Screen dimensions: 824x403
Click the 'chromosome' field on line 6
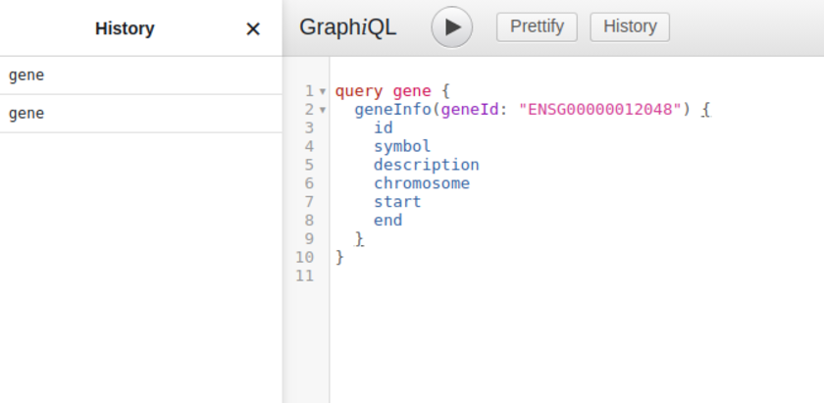(x=422, y=183)
